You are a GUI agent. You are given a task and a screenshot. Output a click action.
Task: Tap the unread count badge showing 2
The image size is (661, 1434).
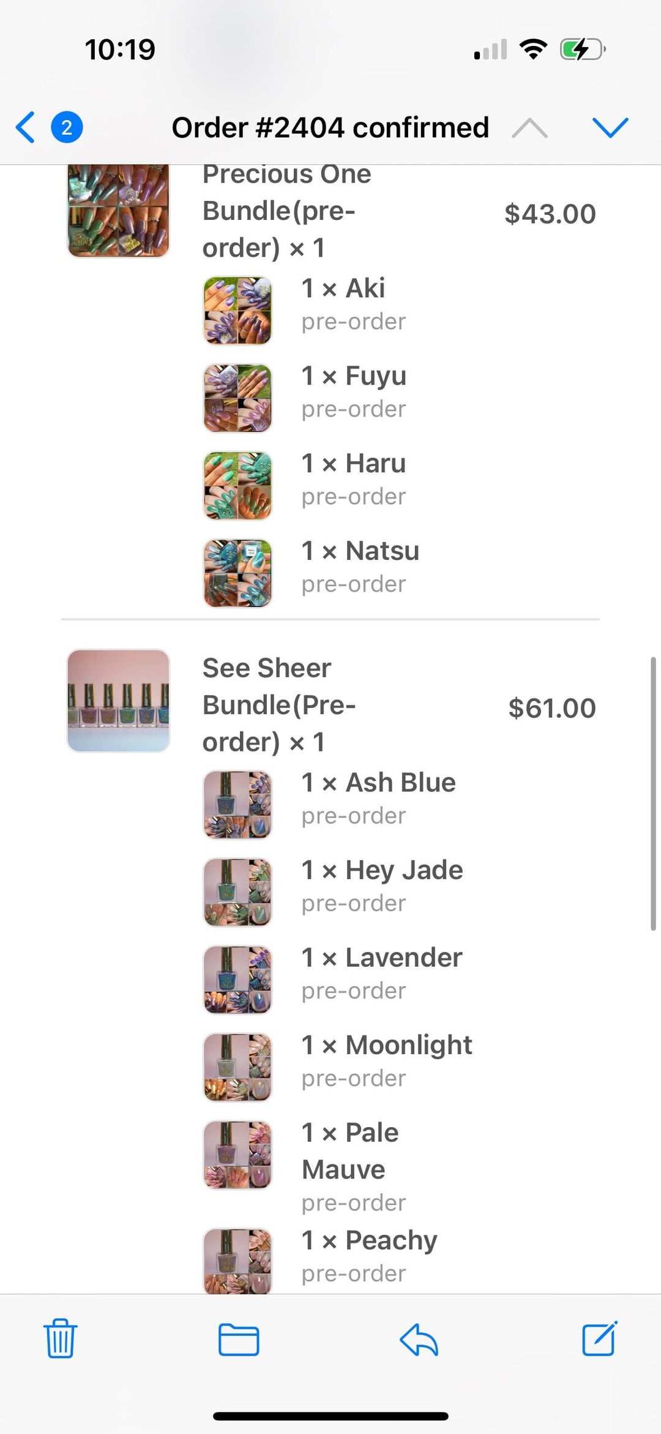click(67, 127)
